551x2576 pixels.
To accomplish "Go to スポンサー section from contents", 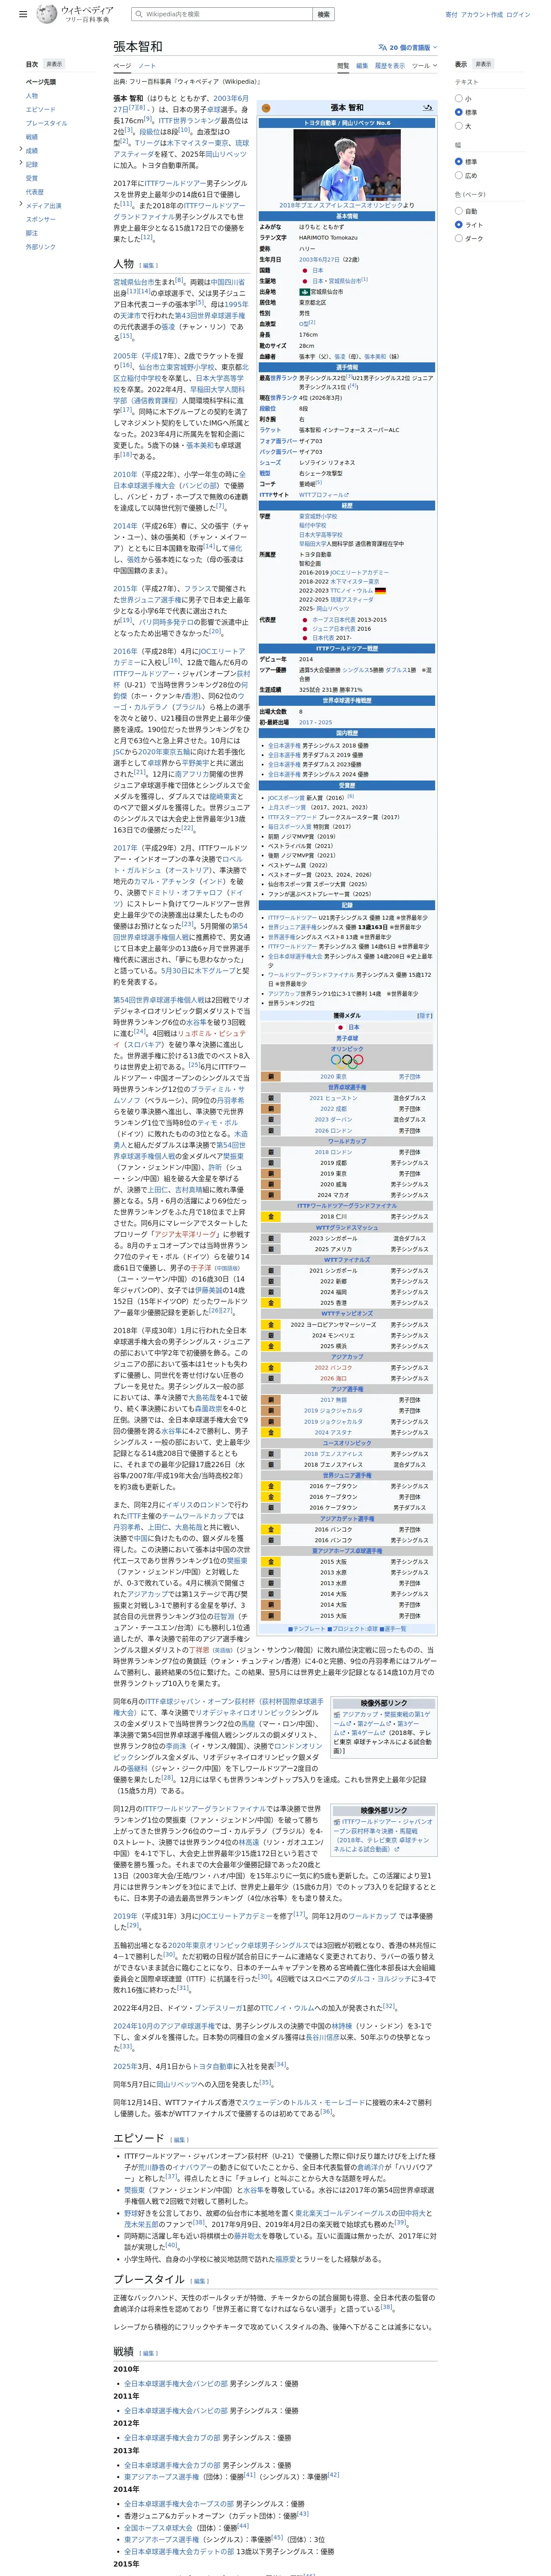I will pyautogui.click(x=41, y=219).
